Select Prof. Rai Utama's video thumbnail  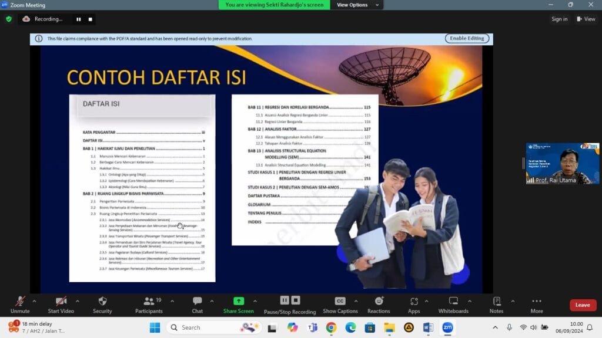pyautogui.click(x=562, y=164)
